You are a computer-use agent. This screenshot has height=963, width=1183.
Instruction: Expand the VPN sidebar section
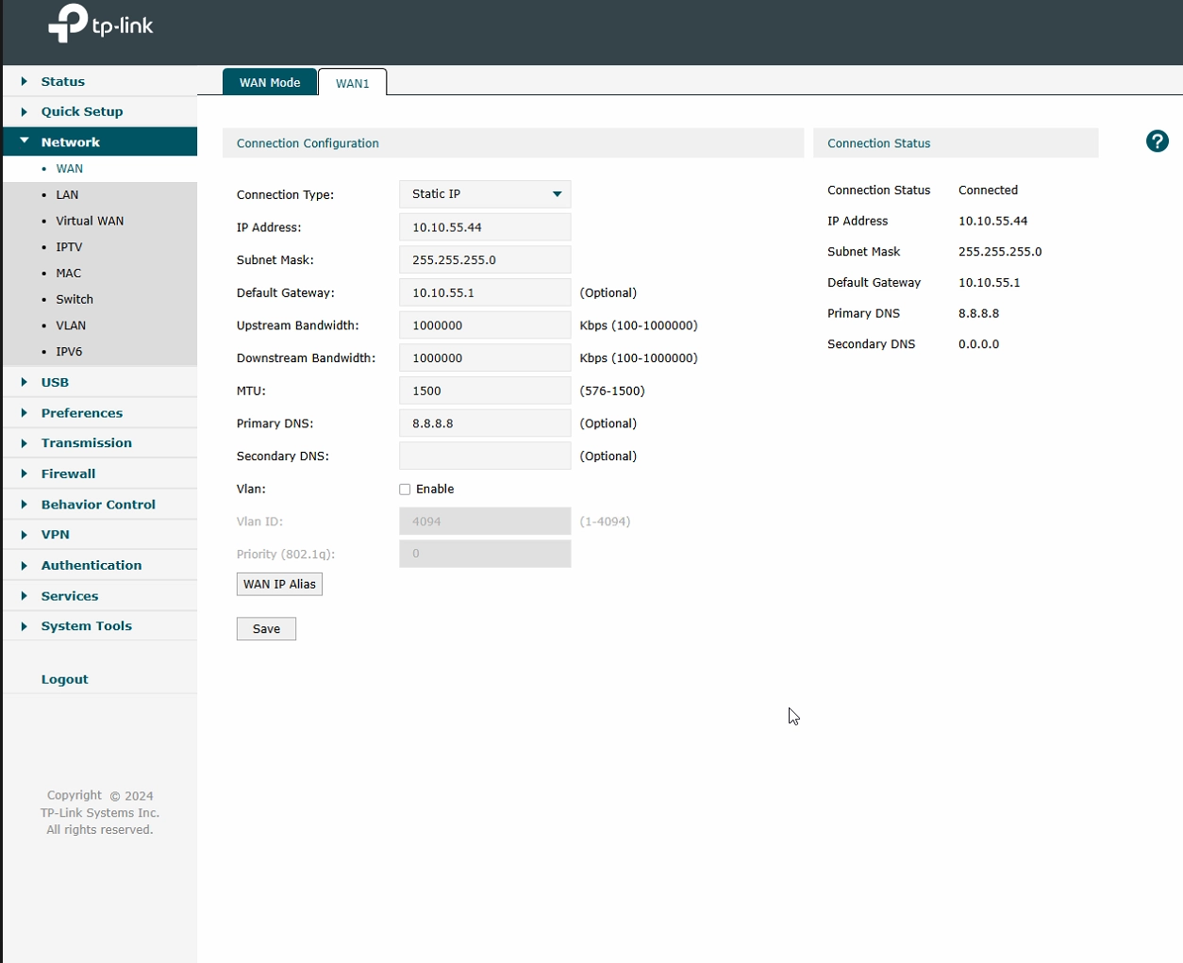click(x=55, y=535)
